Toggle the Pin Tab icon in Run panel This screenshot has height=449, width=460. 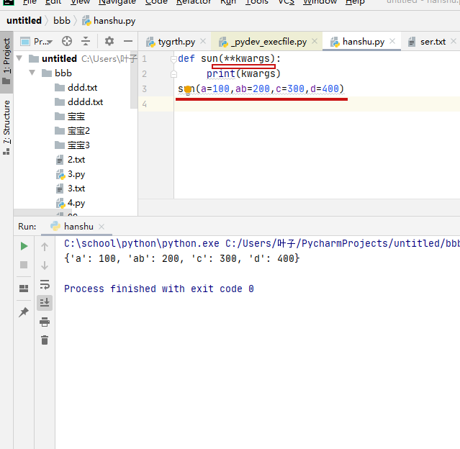24,312
